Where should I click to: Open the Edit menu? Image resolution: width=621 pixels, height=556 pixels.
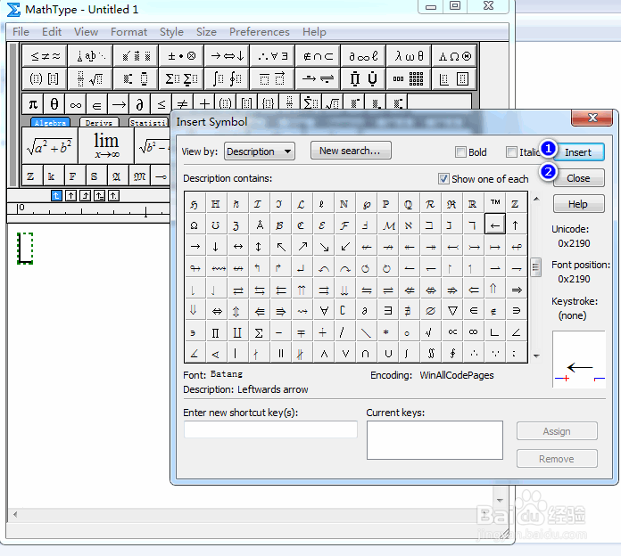click(x=52, y=32)
